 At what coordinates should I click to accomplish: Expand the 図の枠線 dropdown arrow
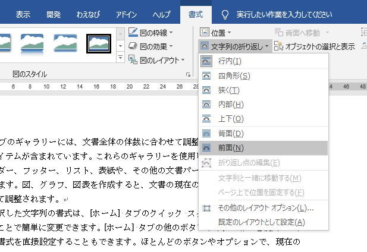tap(171, 33)
